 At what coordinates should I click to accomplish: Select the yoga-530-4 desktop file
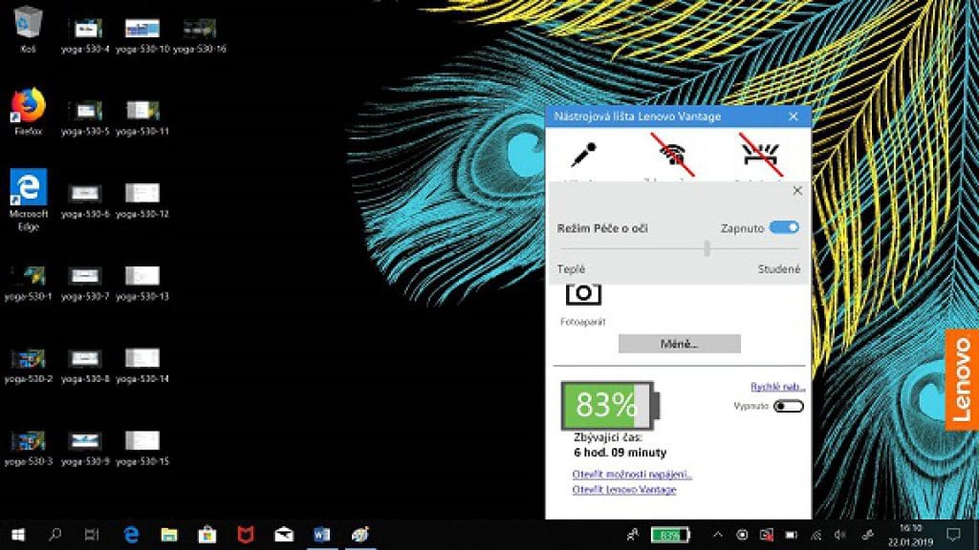85,35
